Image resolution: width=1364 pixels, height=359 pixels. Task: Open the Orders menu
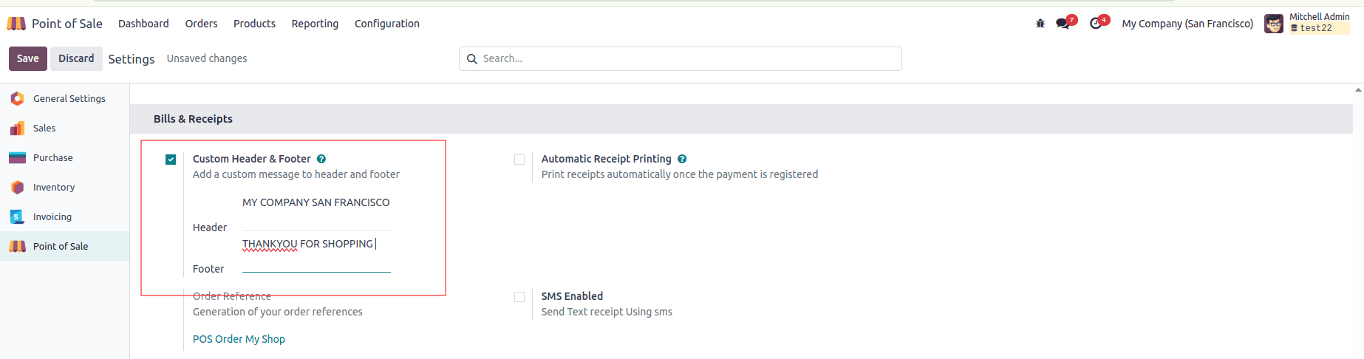[x=201, y=24]
